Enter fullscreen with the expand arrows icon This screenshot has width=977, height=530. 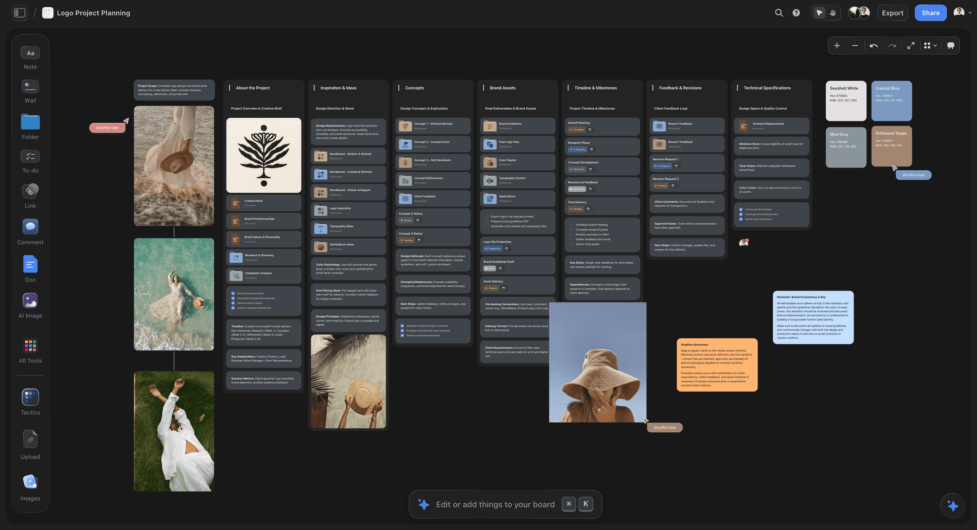(x=911, y=46)
